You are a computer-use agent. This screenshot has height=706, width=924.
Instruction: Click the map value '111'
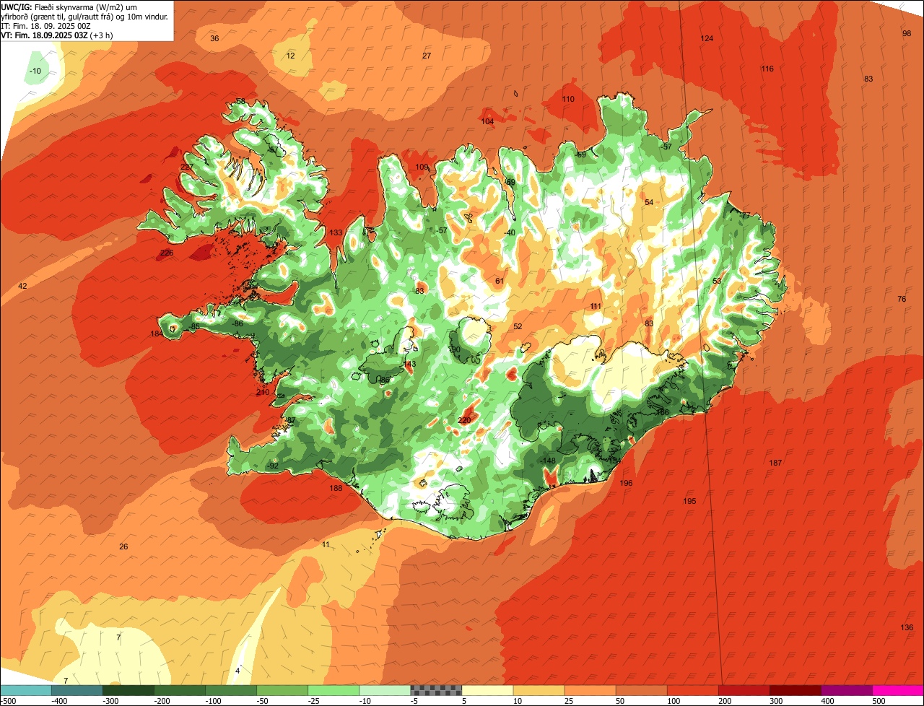[x=596, y=306]
